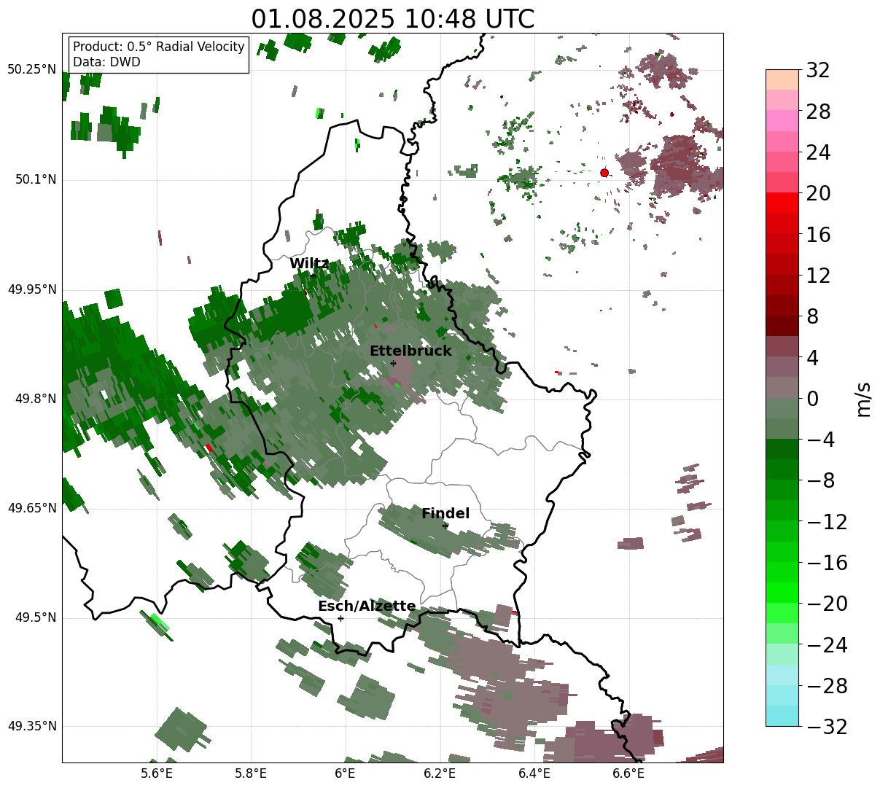Image resolution: width=880 pixels, height=788 pixels.
Task: Click the colorbar tick label −16
Action: pos(826,563)
